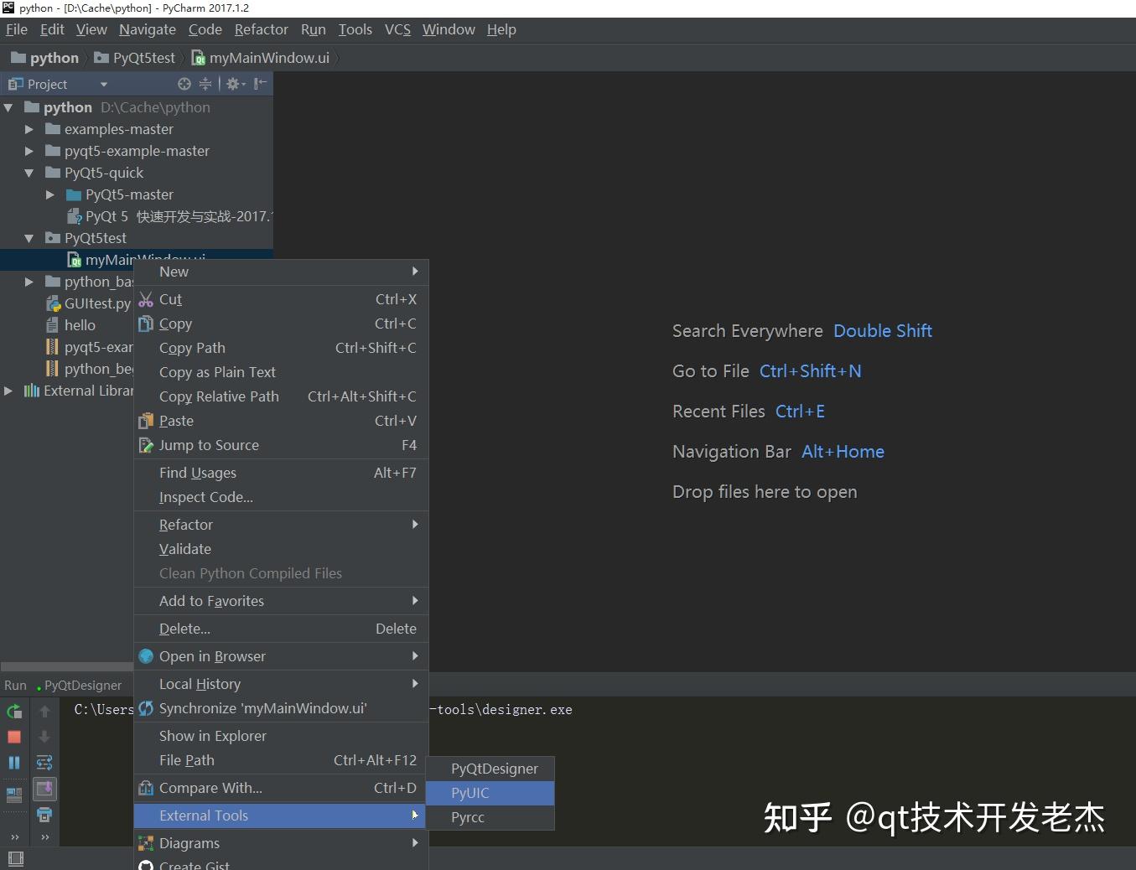Click the Locate file in Project view icon
Screen dimensions: 1136x870
[x=184, y=84]
